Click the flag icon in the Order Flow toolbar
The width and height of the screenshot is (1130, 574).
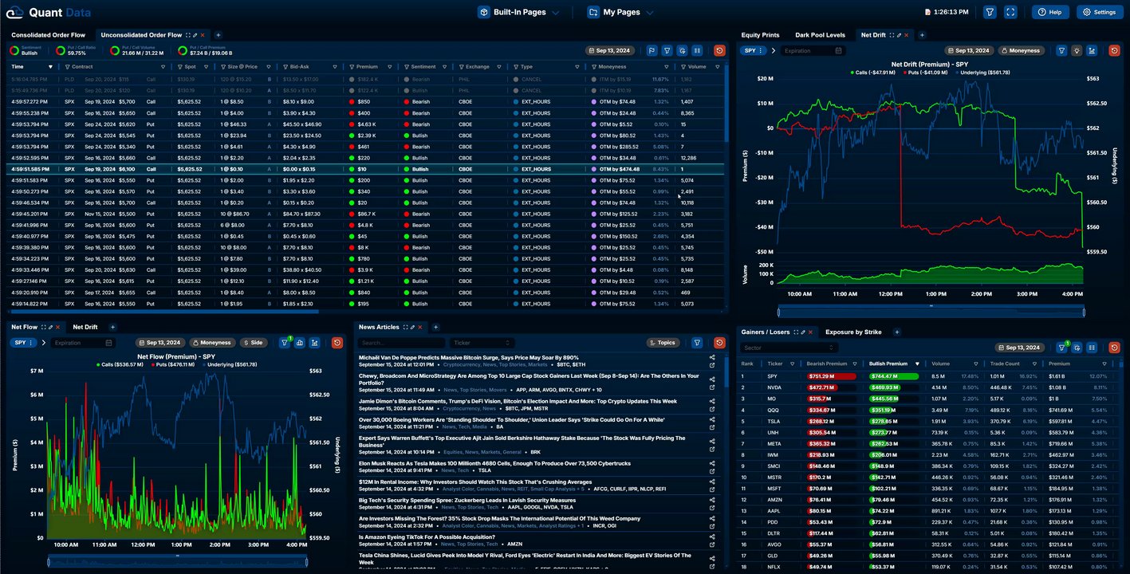pyautogui.click(x=652, y=50)
